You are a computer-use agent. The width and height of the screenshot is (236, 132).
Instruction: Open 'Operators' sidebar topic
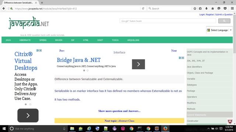click(192, 97)
